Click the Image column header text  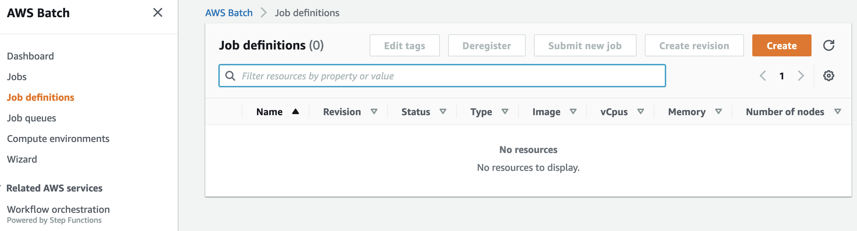[546, 112]
